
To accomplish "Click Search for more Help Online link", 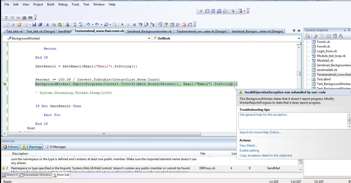I will tap(260, 132).
